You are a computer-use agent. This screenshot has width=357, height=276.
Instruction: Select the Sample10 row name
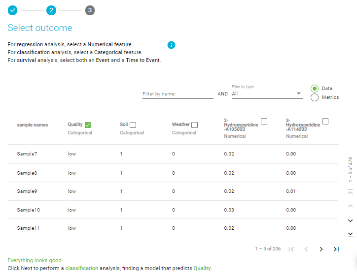point(28,210)
